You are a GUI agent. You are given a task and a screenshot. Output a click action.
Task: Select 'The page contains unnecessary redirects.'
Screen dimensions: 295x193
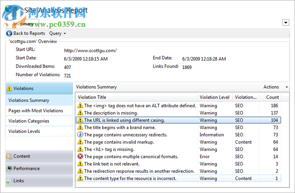pyautogui.click(x=178, y=135)
